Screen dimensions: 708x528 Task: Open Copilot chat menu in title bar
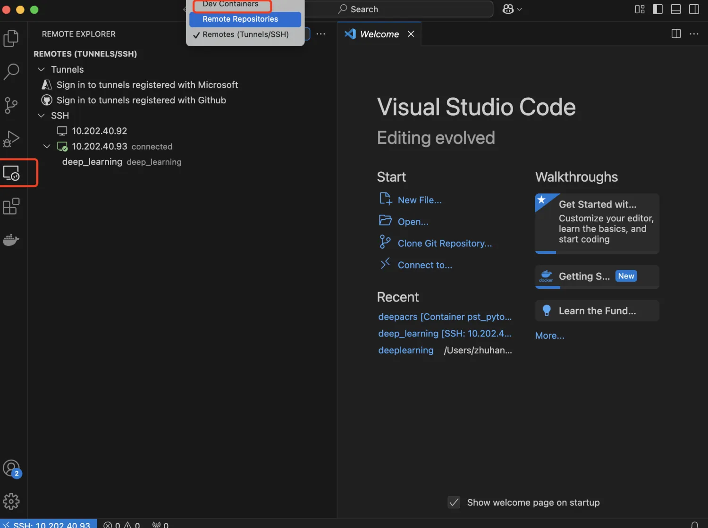pos(512,9)
